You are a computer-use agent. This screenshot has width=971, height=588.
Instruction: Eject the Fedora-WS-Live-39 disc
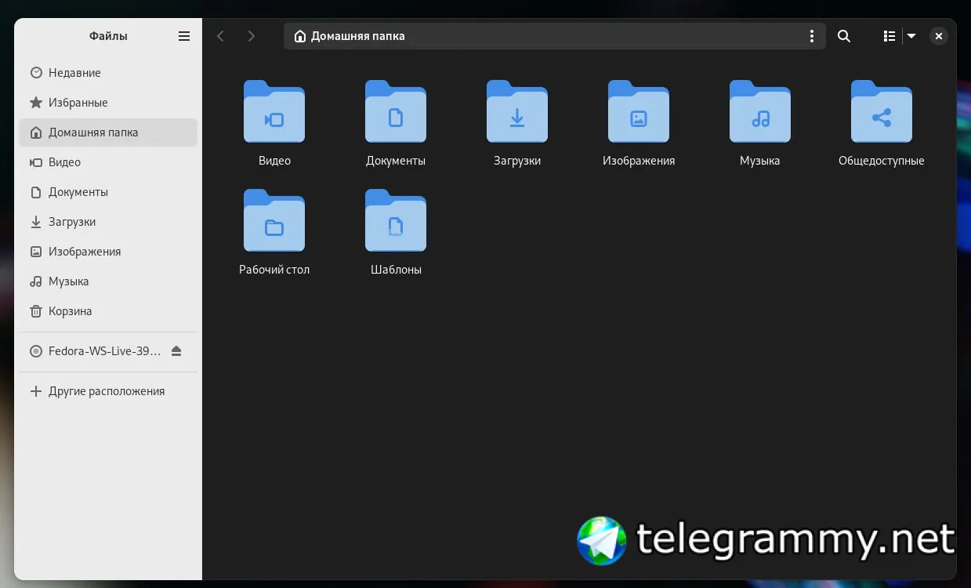click(x=177, y=350)
